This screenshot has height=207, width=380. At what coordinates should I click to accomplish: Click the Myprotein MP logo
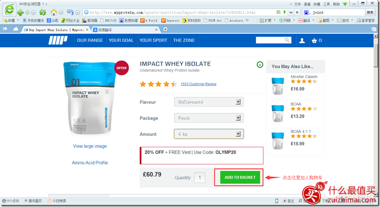click(58, 40)
